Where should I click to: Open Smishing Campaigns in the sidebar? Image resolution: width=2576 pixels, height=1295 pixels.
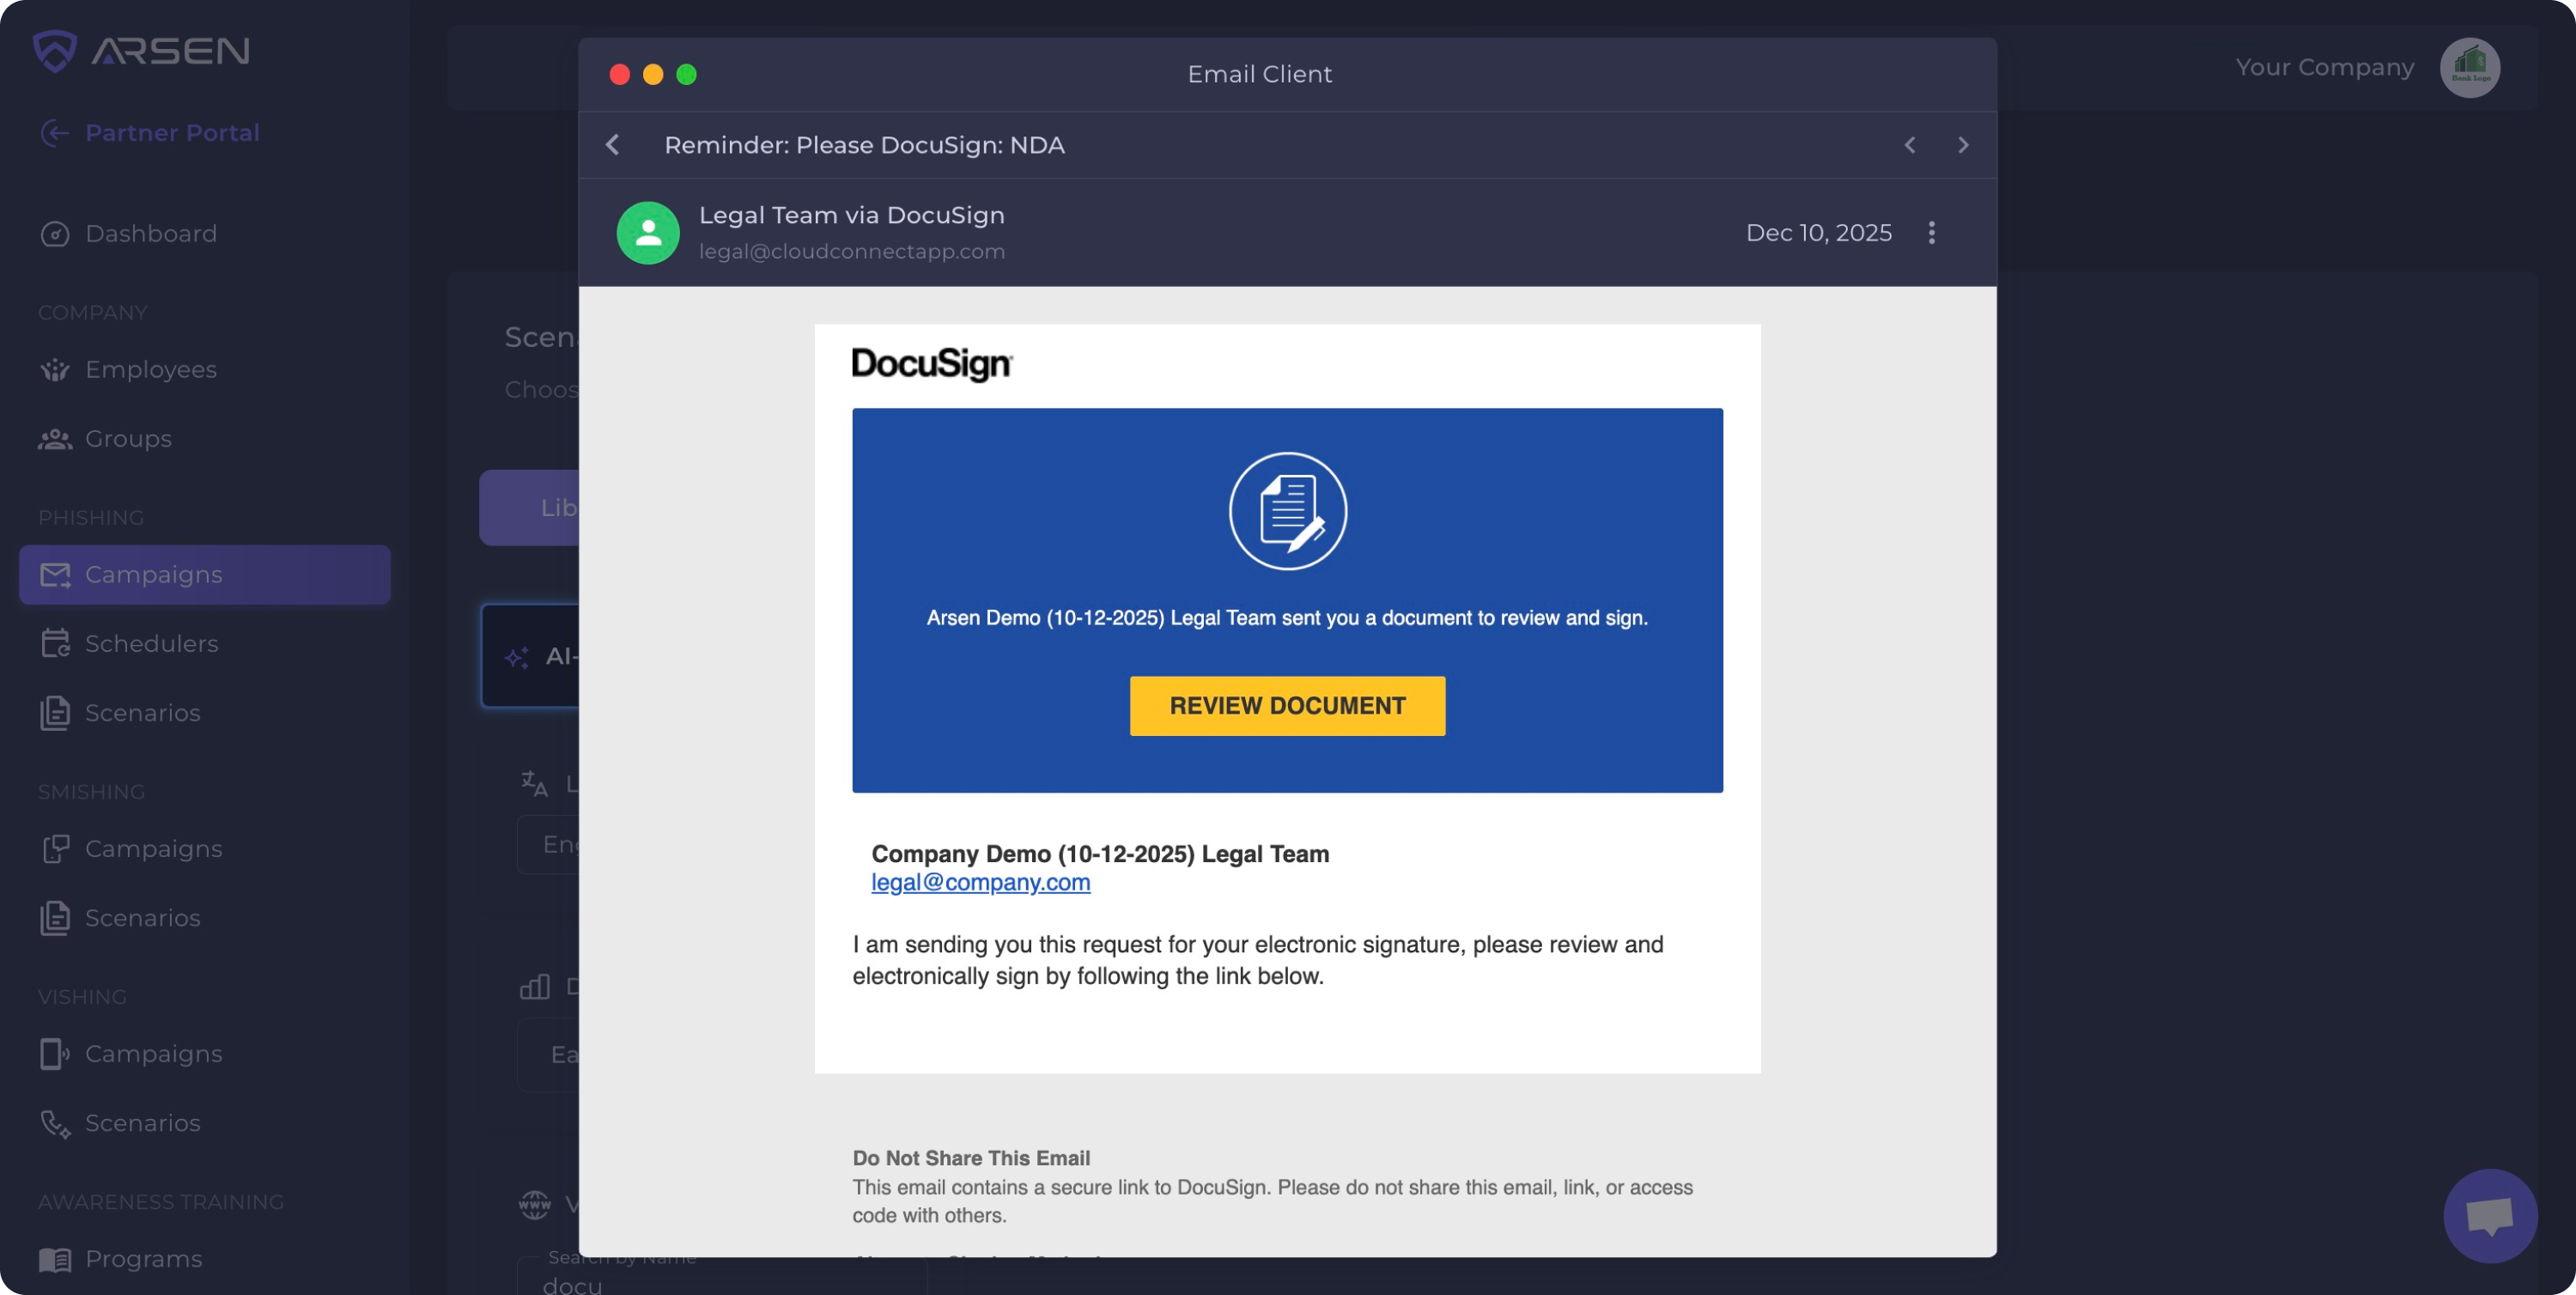[x=153, y=848]
